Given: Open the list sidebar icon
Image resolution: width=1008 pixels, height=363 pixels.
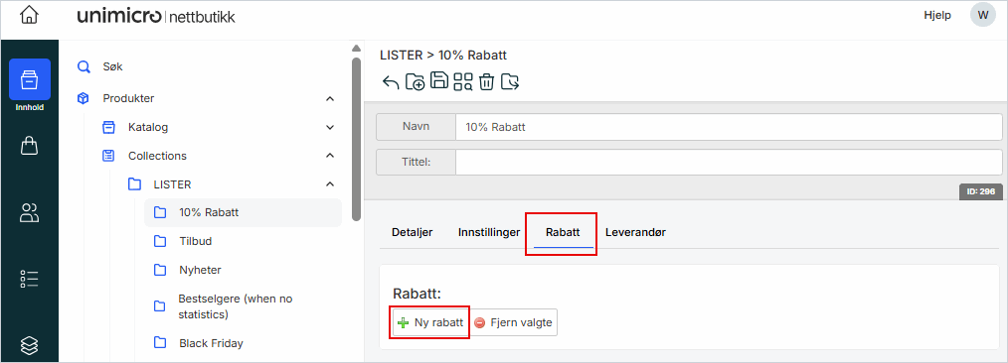Looking at the screenshot, I should (30, 279).
